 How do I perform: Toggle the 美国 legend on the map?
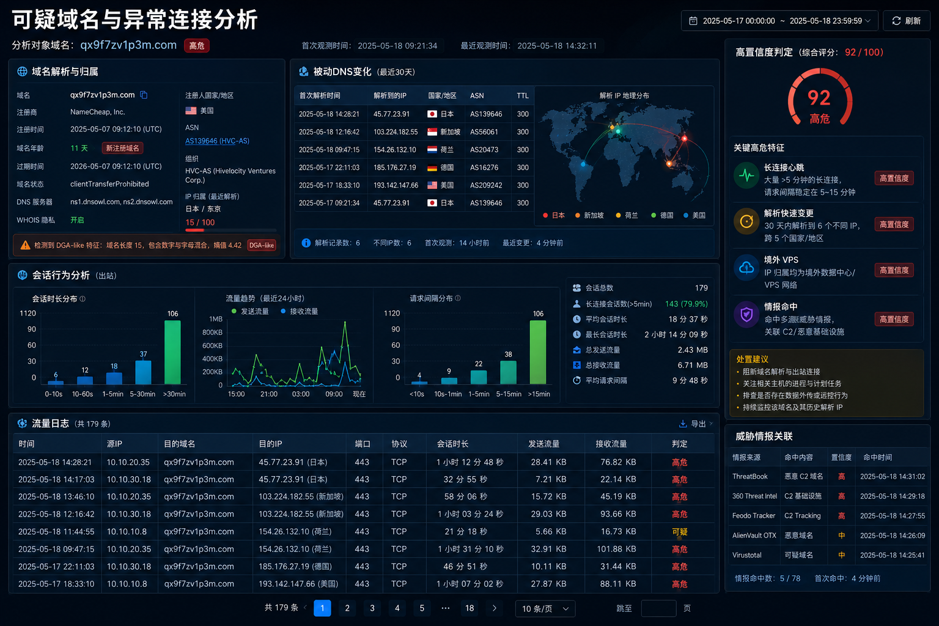click(x=694, y=215)
